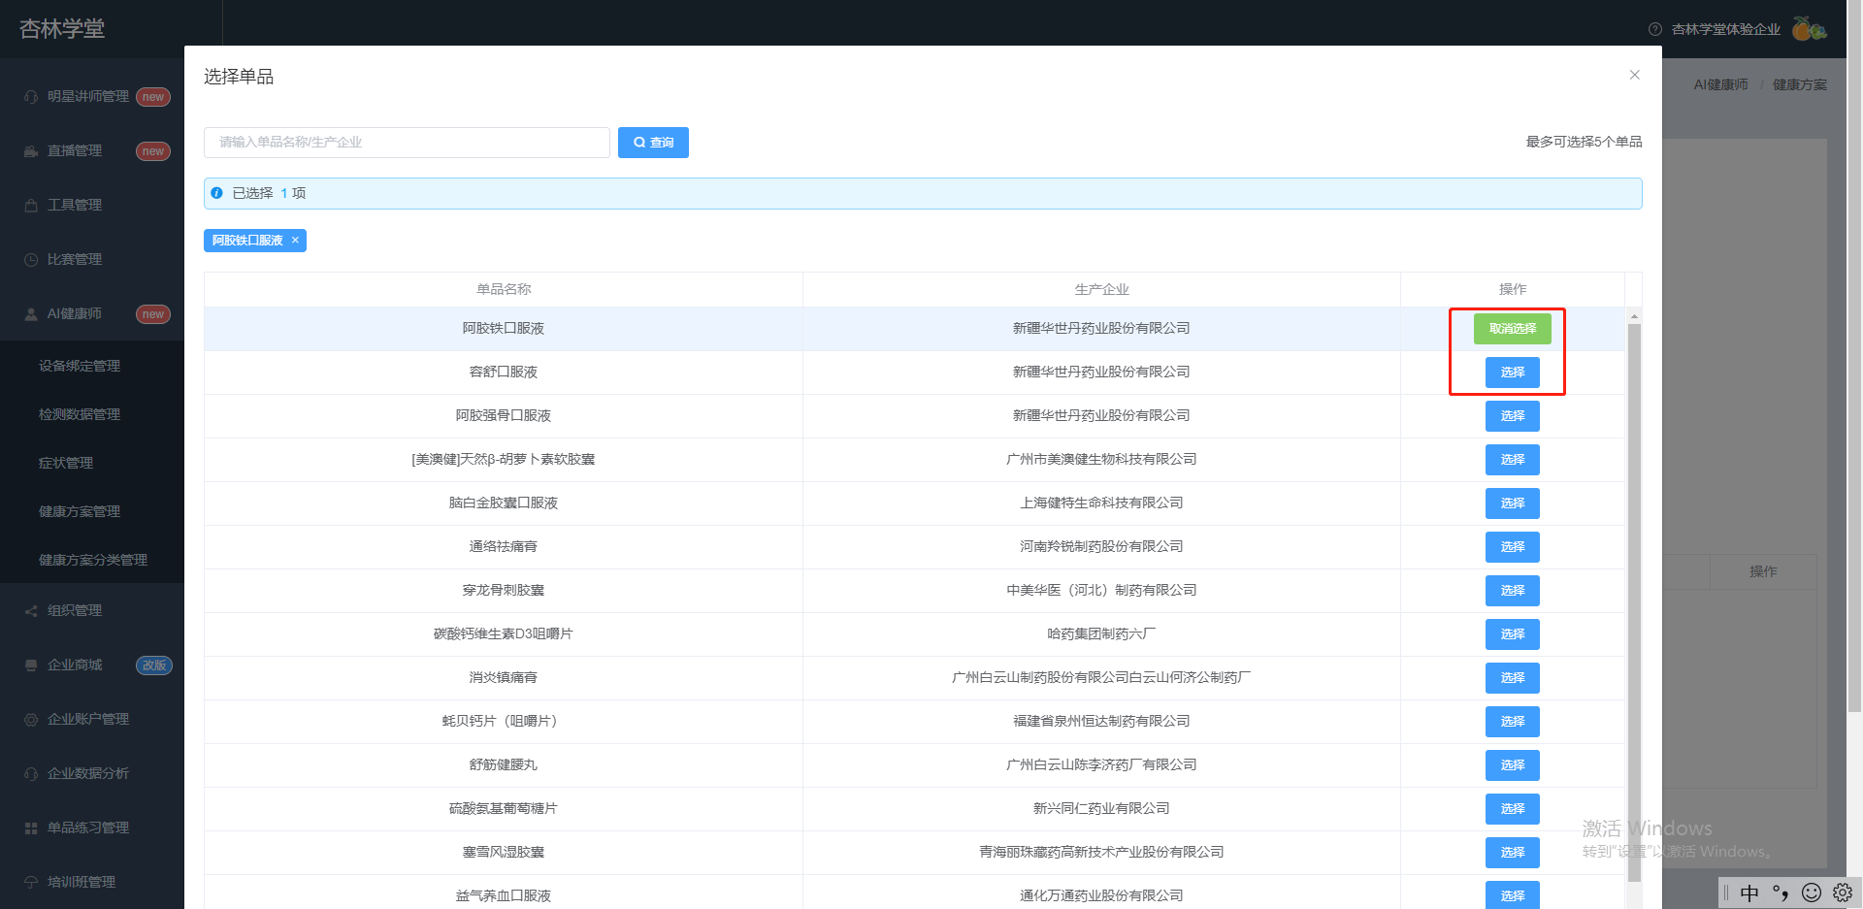Viewport: 1863px width, 909px height.
Task: Focus the 单品名称/生产企业 search input
Action: [407, 143]
